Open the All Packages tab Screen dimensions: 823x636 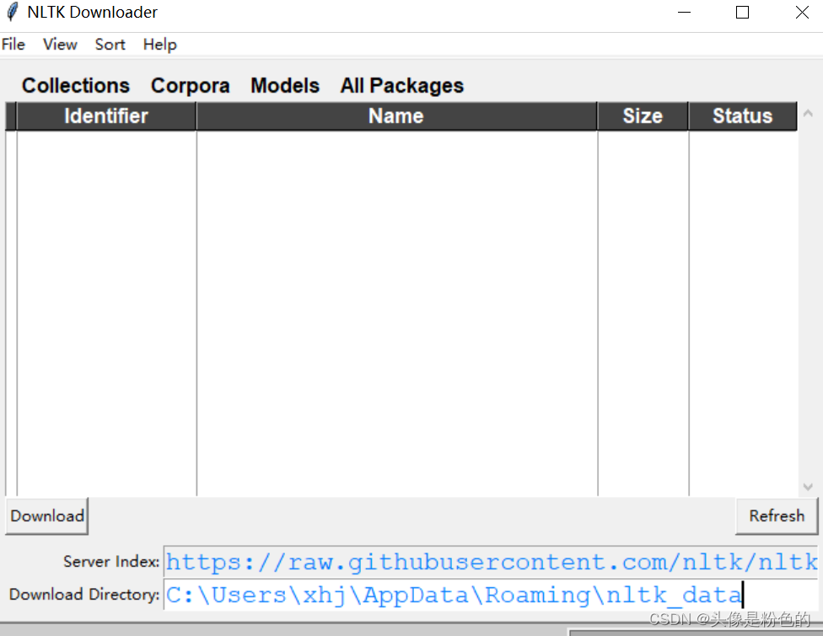[401, 85]
